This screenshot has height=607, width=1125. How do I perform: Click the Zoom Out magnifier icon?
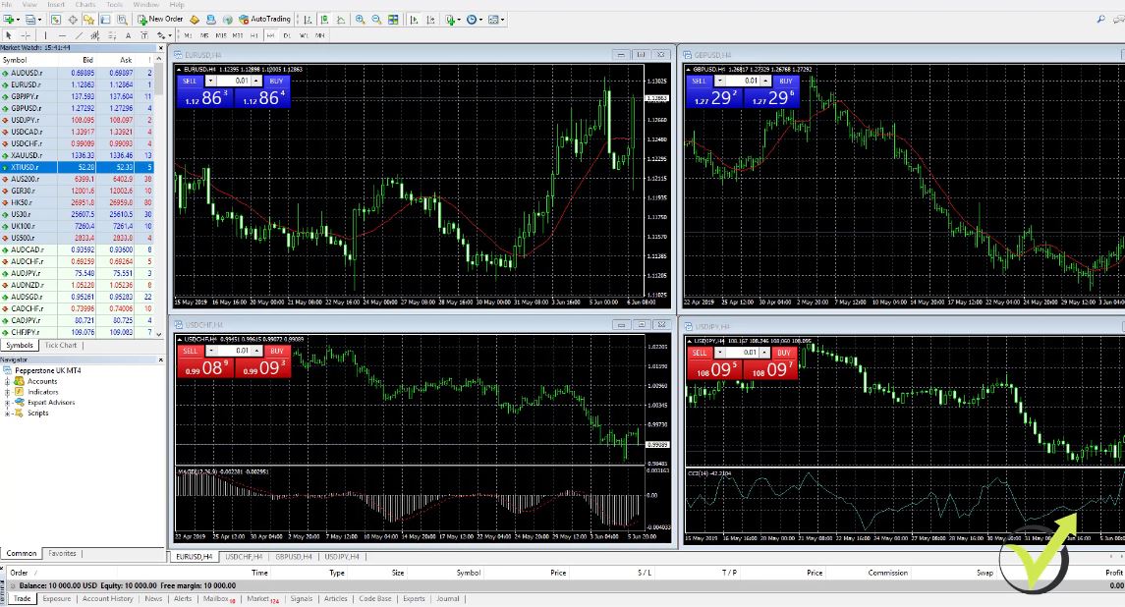pyautogui.click(x=377, y=19)
